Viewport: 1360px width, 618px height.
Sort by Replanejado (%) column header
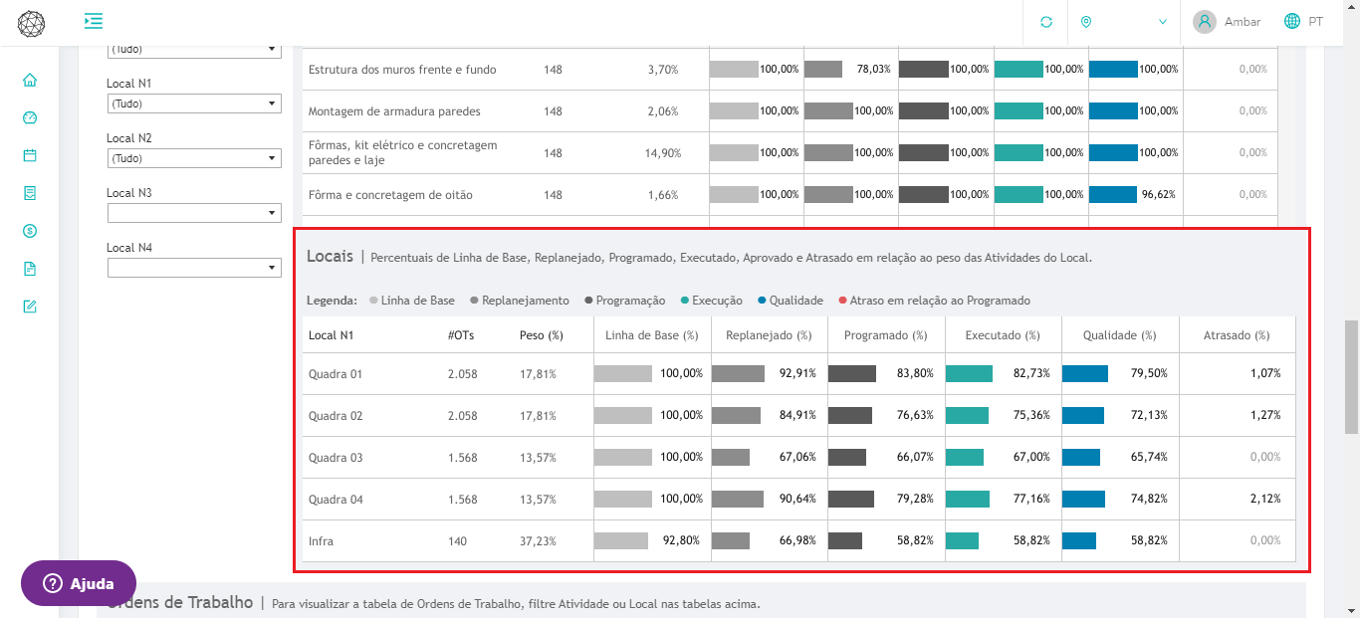point(769,335)
